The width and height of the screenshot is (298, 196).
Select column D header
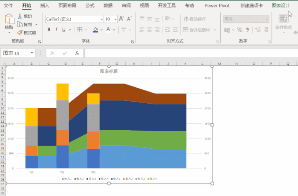pos(66,63)
